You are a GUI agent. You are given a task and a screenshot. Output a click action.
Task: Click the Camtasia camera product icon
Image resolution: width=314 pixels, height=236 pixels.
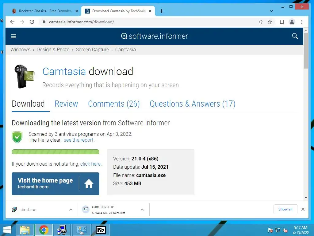tap(25, 77)
